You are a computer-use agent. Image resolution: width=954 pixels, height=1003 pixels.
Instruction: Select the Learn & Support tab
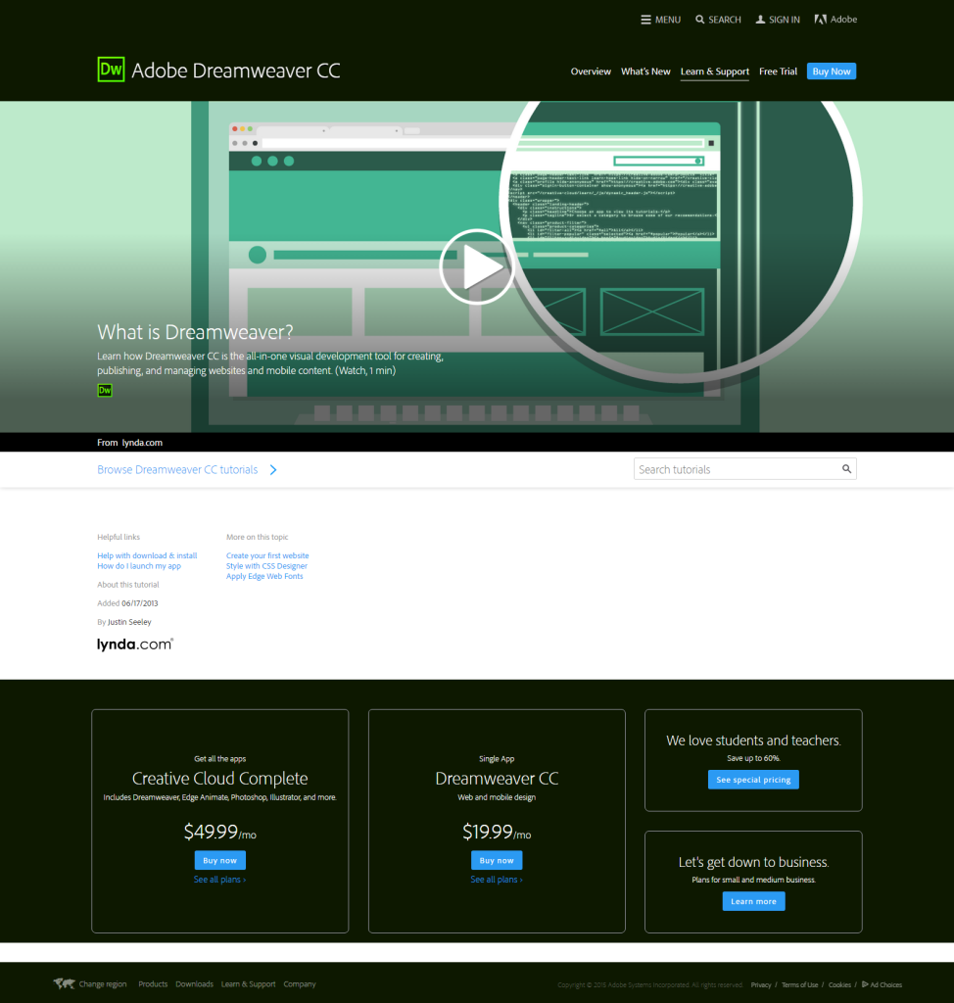click(x=715, y=72)
